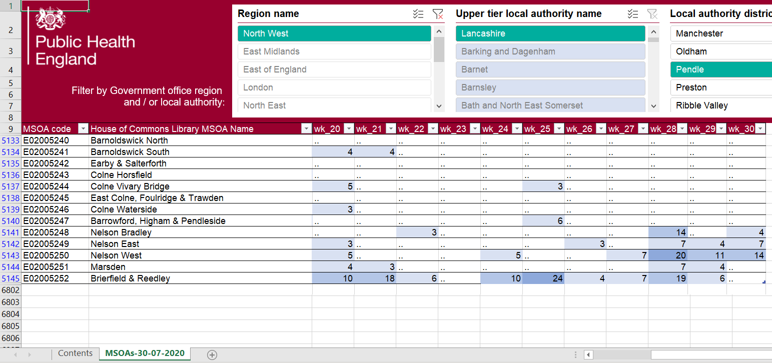The image size is (772, 363).
Task: Add a new sheet with plus icon
Action: (x=212, y=354)
